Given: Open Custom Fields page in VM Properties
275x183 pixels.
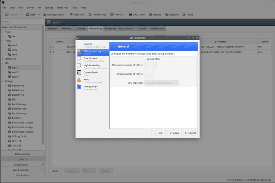Looking at the screenshot, I should click(x=90, y=73).
